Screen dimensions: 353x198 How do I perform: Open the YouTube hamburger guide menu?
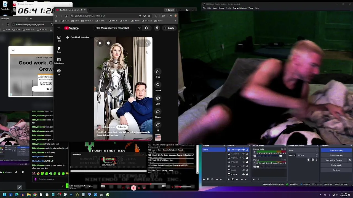pos(59,28)
